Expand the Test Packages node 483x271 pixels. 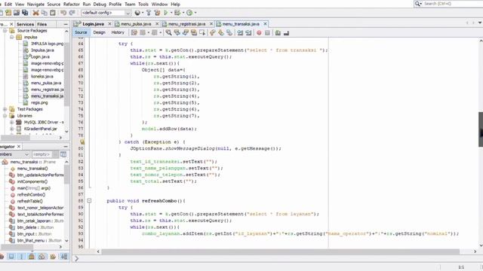(5, 109)
